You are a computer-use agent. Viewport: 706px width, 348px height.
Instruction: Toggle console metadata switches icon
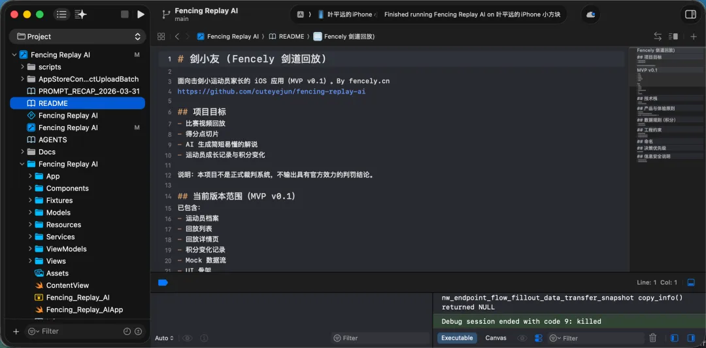539,338
